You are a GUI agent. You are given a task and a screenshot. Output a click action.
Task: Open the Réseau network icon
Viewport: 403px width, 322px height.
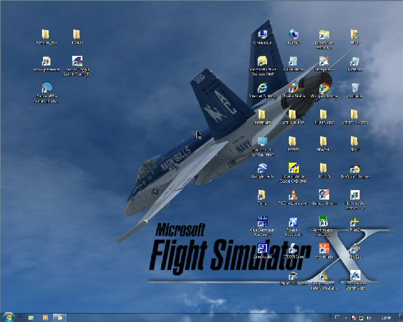point(293,37)
